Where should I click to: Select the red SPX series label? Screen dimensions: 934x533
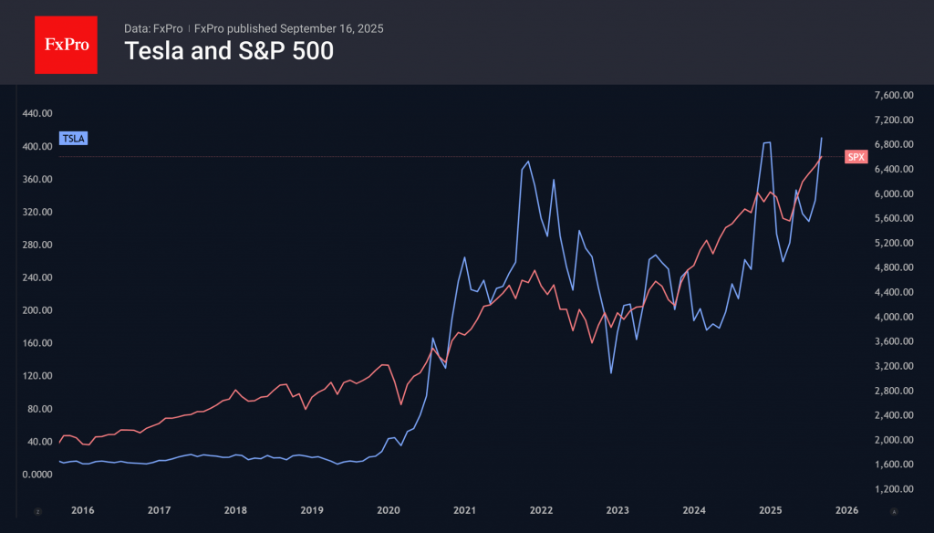pos(856,157)
